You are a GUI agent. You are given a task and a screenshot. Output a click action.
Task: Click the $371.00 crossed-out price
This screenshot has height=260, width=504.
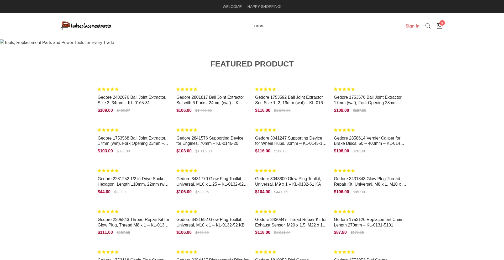[x=123, y=151]
